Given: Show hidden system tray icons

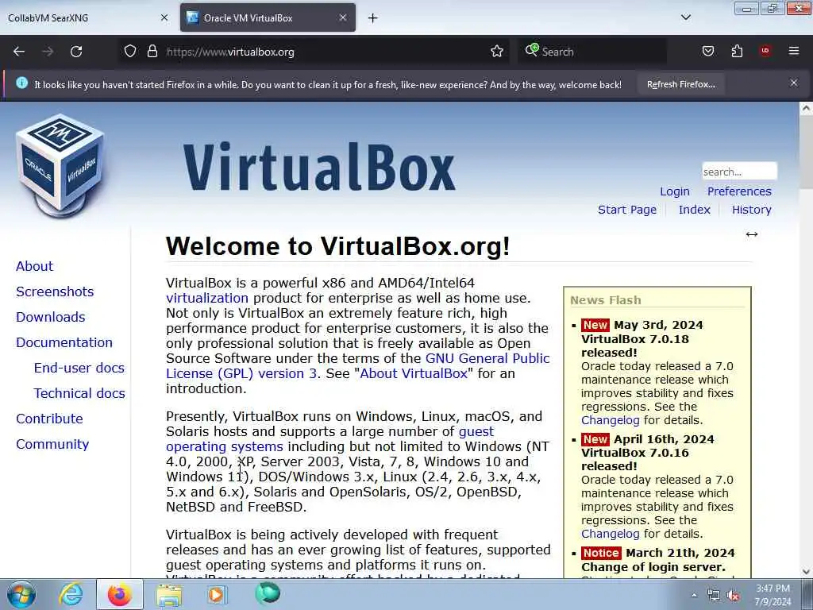Looking at the screenshot, I should (694, 596).
